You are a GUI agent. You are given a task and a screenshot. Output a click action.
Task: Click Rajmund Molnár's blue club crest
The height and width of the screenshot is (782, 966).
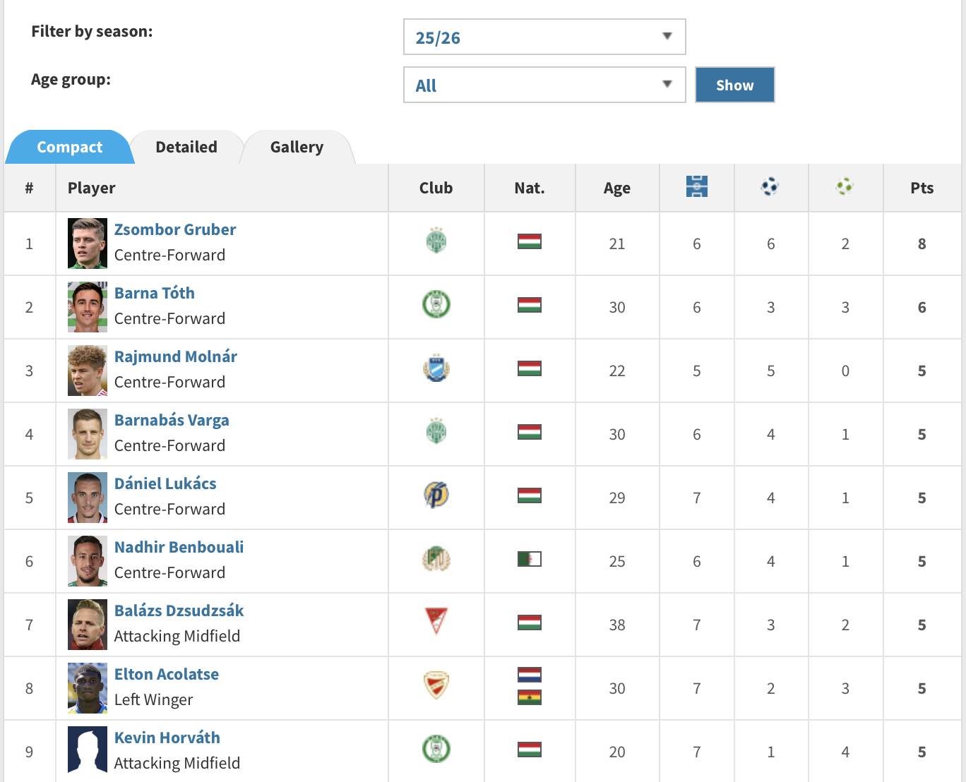click(x=436, y=368)
